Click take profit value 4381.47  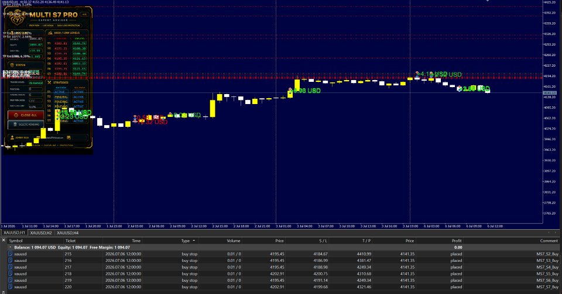364,260
